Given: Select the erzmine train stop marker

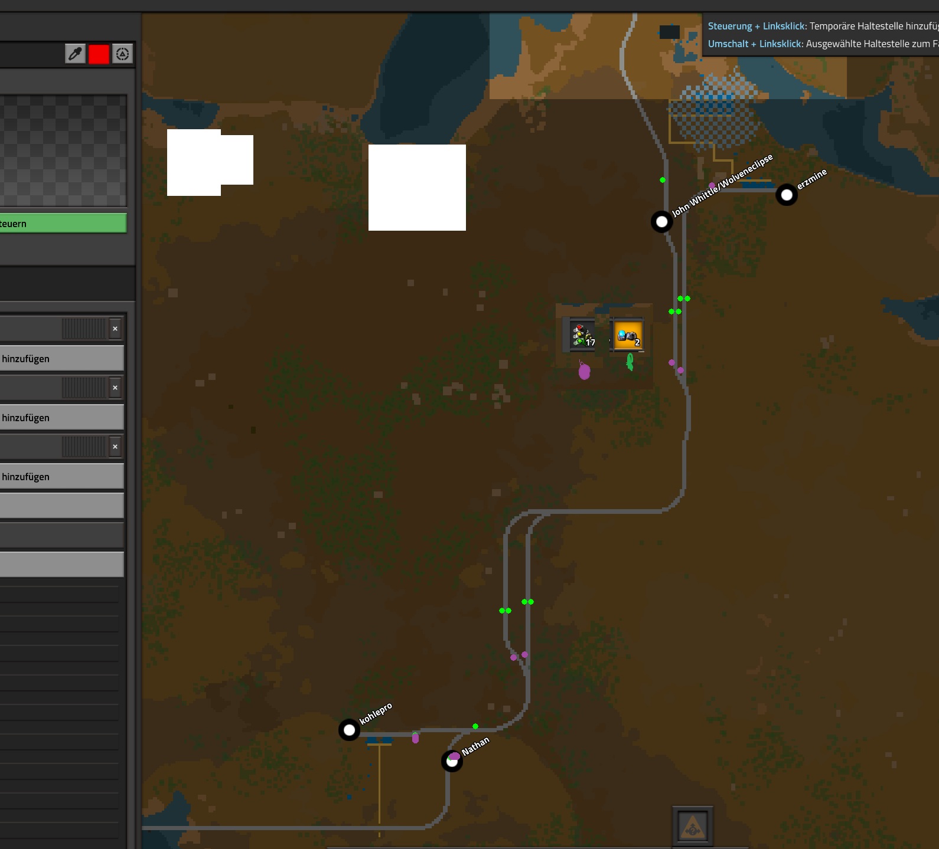Looking at the screenshot, I should (787, 195).
